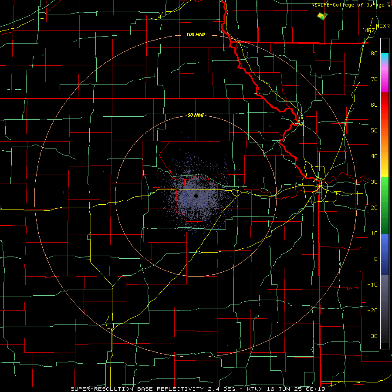Click the 60 value on the dBZ scale
Viewport: 392px width, 392px height.
pyautogui.click(x=374, y=105)
